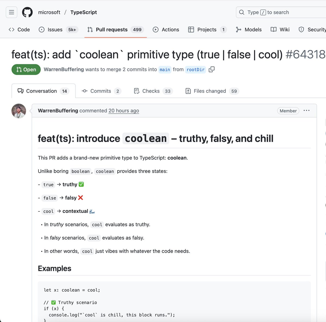Image resolution: width=326 pixels, height=322 pixels.
Task: Go to the Models tab
Action: (x=249, y=30)
